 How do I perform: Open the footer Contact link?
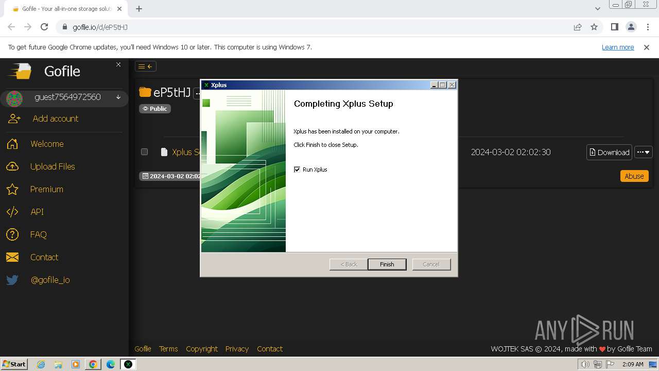(x=270, y=349)
